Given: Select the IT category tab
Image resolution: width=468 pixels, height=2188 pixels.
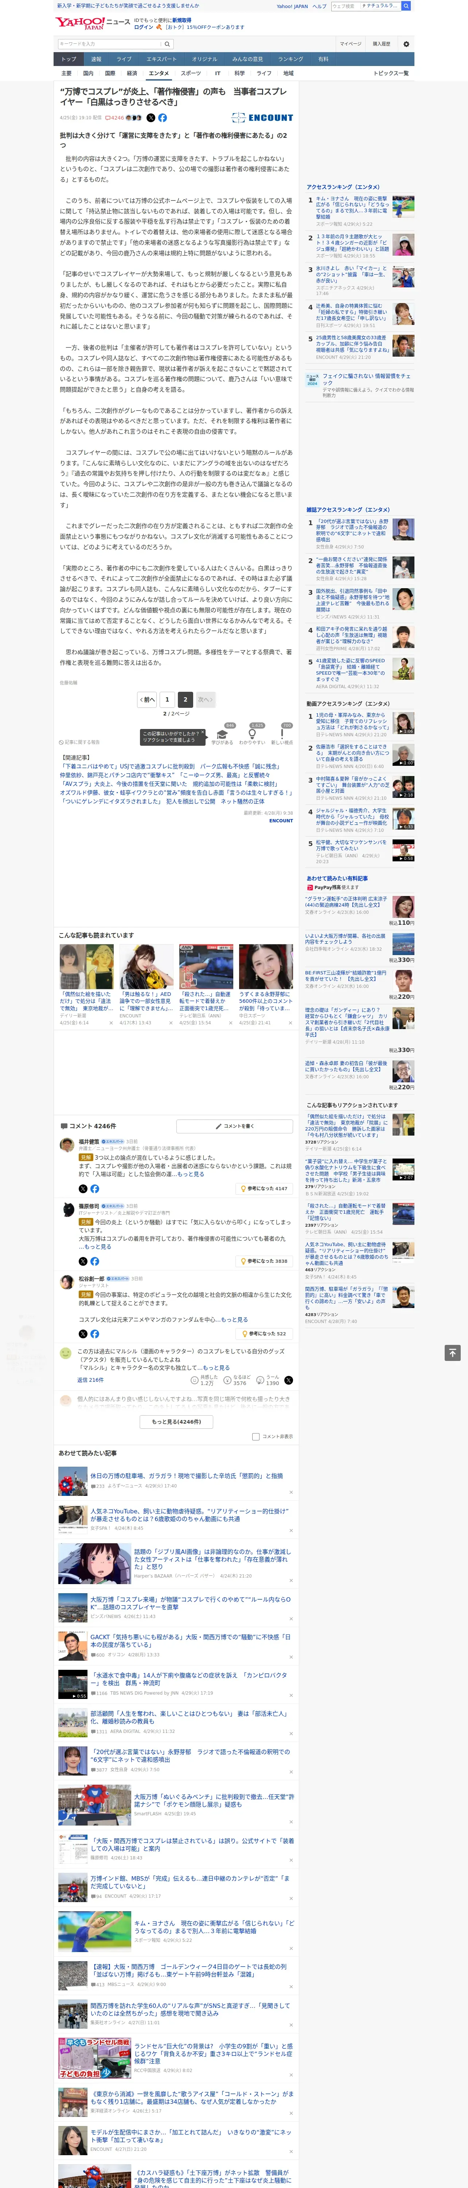Looking at the screenshot, I should tap(218, 73).
